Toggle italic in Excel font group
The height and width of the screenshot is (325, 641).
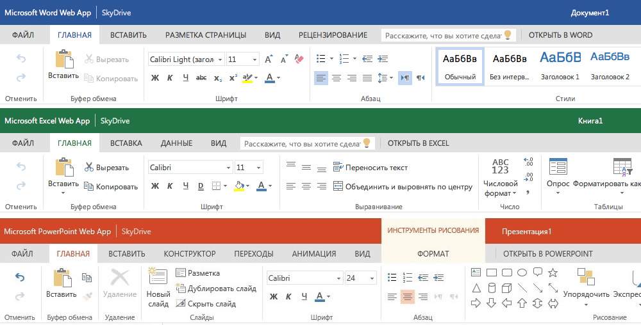(170, 186)
